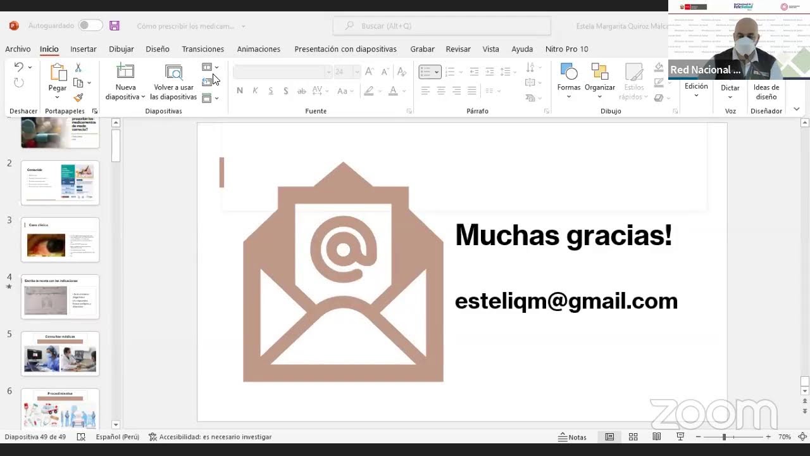The image size is (810, 456).
Task: Switch to the Diseño tab
Action: [x=158, y=49]
